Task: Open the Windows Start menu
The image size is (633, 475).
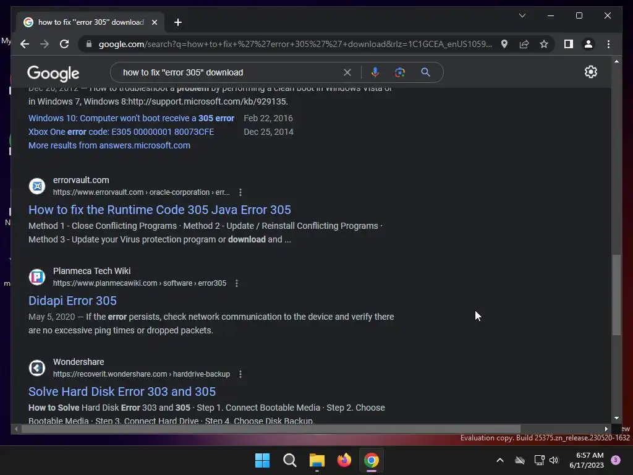Action: [x=262, y=460]
